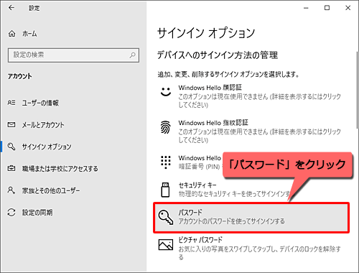Image resolution: width=359 pixels, height=273 pixels.
Task: Click the search magnifier icon
Action: point(132,55)
